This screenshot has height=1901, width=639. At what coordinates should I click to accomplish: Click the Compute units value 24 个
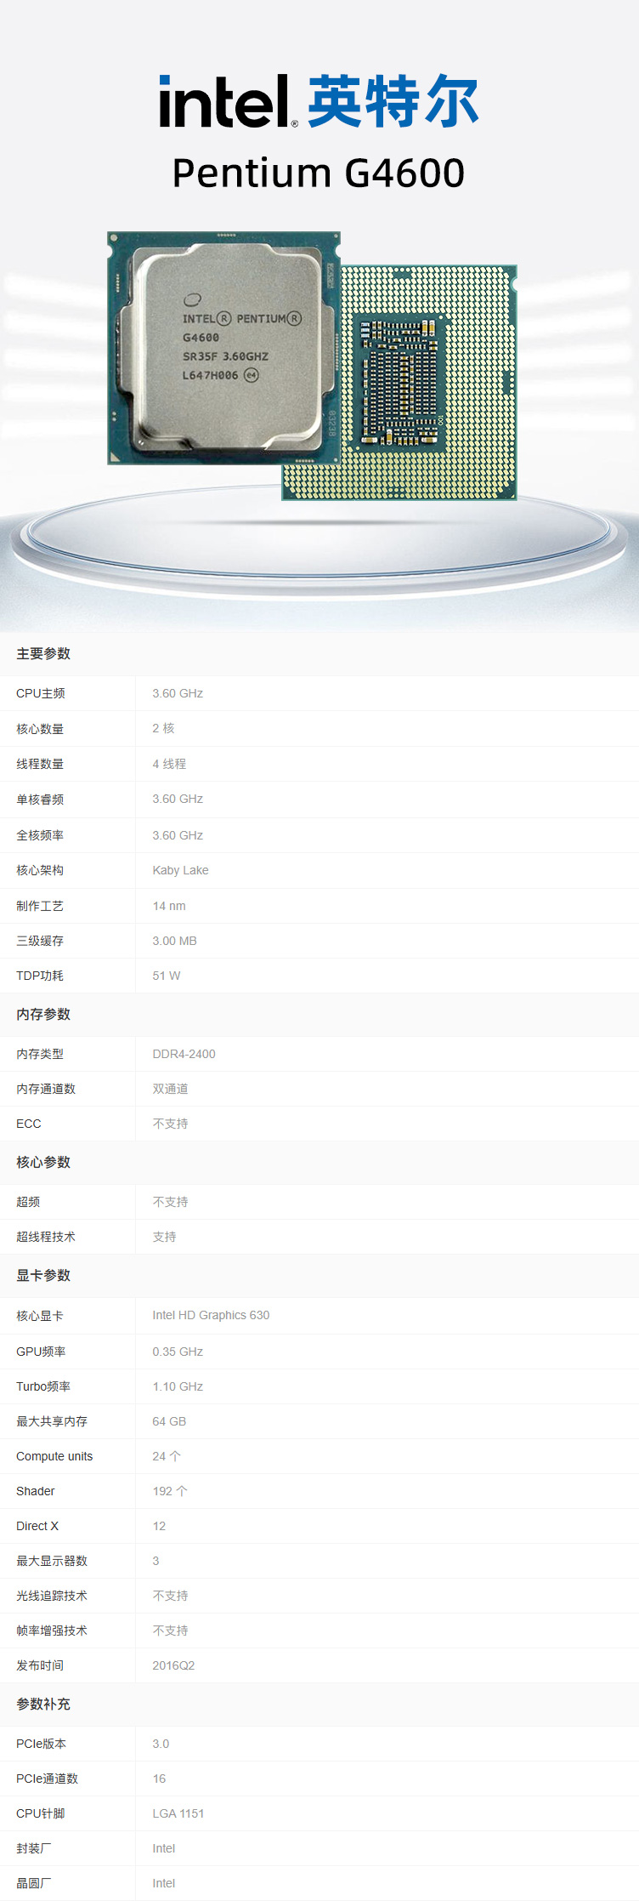tap(167, 1456)
